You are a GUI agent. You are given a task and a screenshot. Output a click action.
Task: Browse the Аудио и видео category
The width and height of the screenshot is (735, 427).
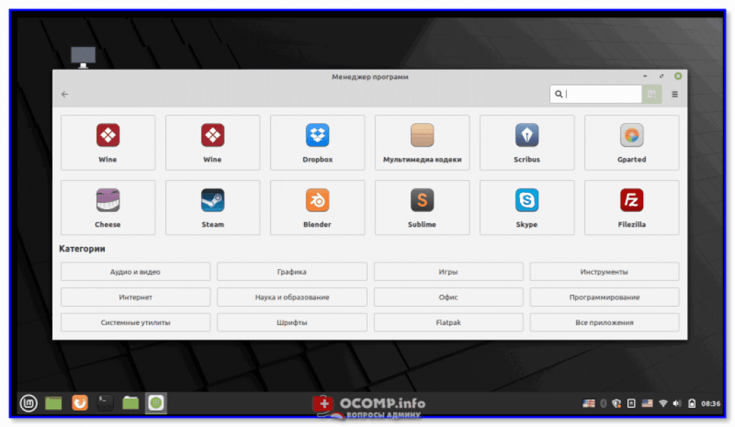pyautogui.click(x=135, y=272)
